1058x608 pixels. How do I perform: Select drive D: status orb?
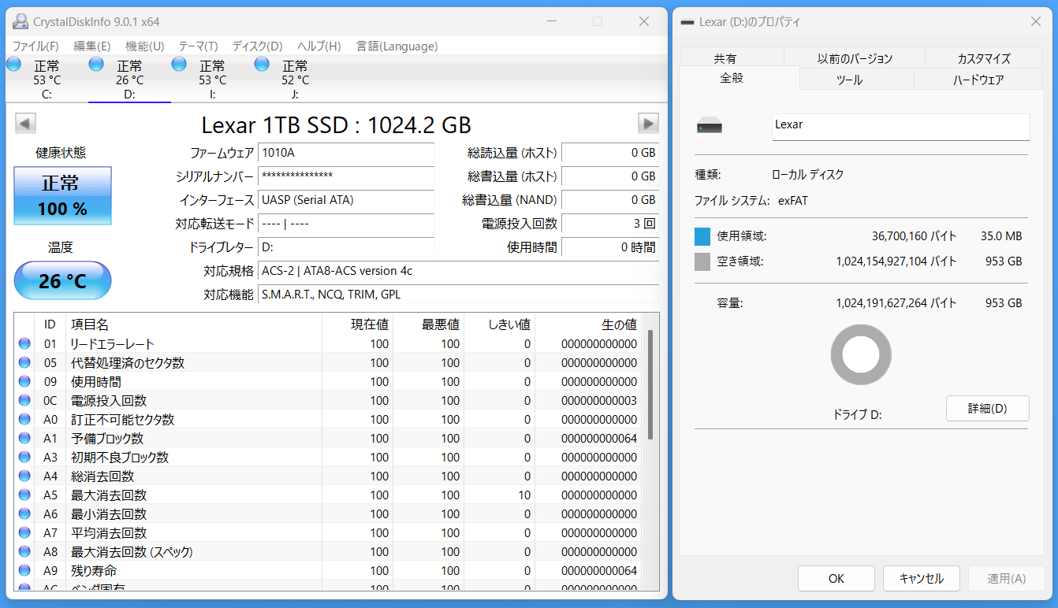click(96, 65)
